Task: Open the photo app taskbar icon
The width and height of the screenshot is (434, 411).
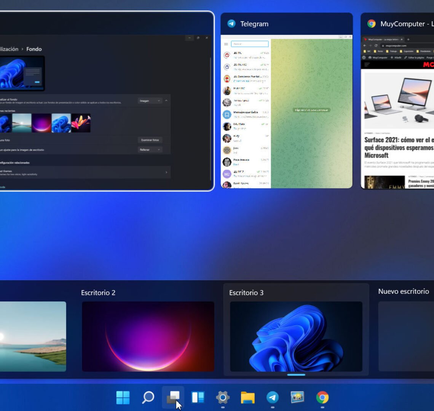Action: pyautogui.click(x=298, y=397)
